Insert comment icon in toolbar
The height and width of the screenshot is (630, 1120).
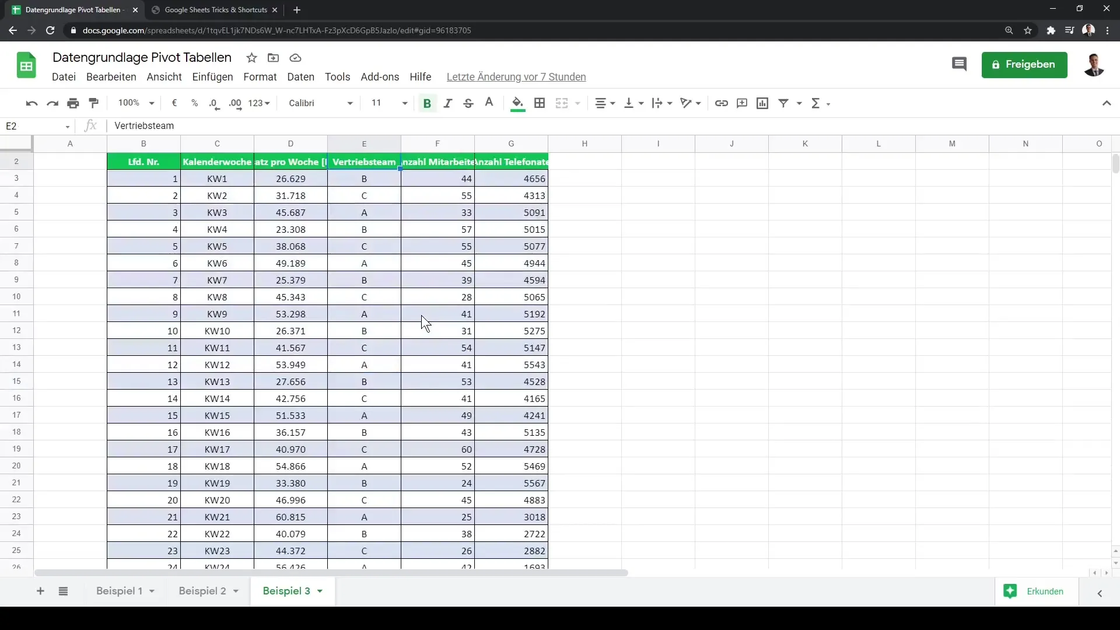pyautogui.click(x=742, y=103)
